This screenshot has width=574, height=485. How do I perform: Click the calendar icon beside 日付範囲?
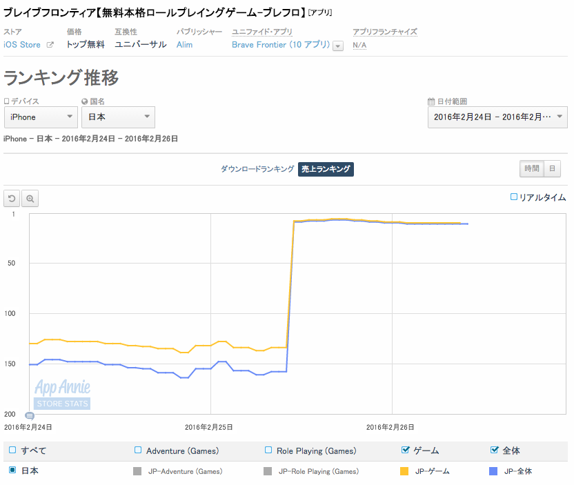(x=431, y=101)
